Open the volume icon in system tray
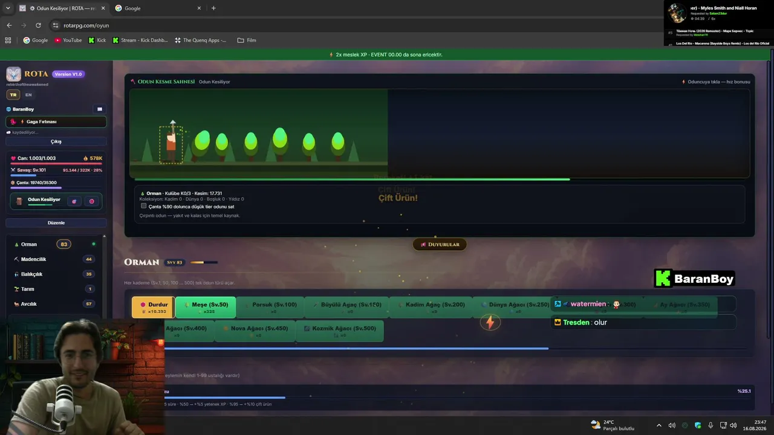The height and width of the screenshot is (435, 774). pos(733,425)
